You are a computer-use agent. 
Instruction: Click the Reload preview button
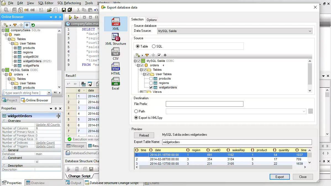pos(144,135)
